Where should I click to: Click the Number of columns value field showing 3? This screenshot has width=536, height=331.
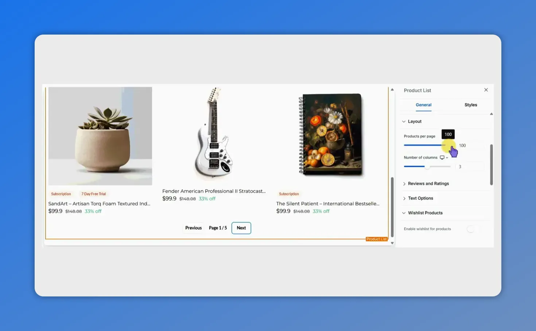pos(470,166)
